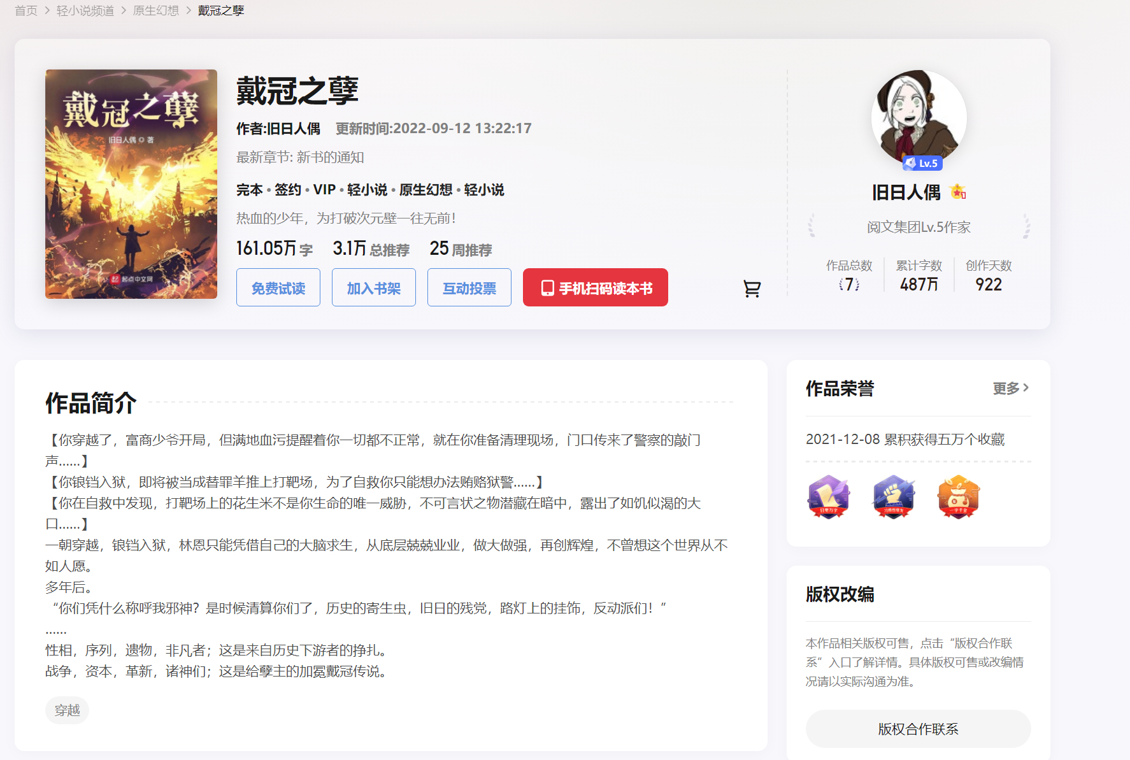The height and width of the screenshot is (760, 1130).
Task: Click the 作品简介 heading
Action: 91,403
